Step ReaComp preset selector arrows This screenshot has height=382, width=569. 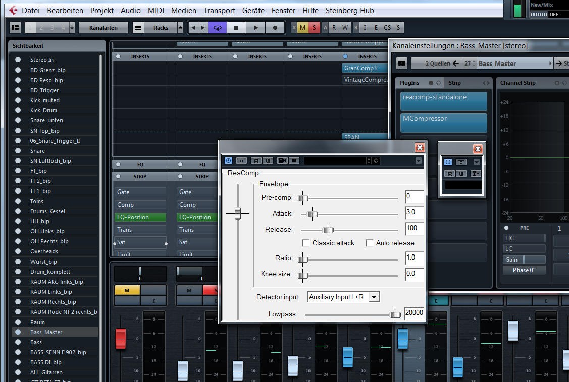369,160
